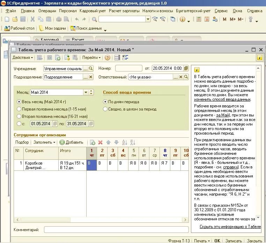Click the 'Подбор' button
This screenshot has width=266, height=243.
point(22,142)
